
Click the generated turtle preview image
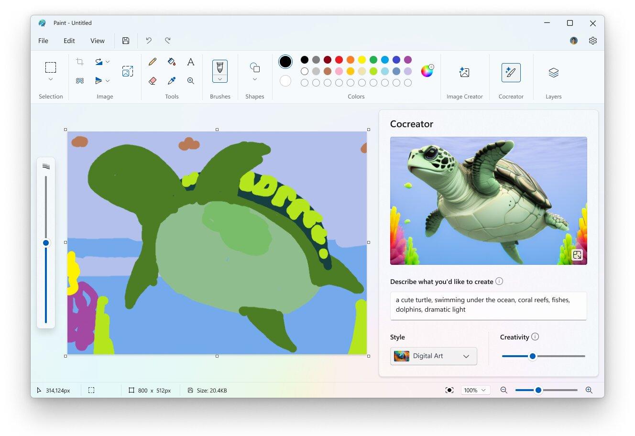click(488, 201)
